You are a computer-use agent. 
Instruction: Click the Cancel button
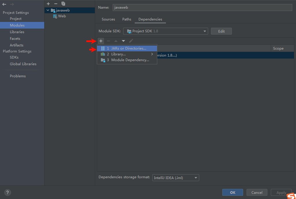257,192
